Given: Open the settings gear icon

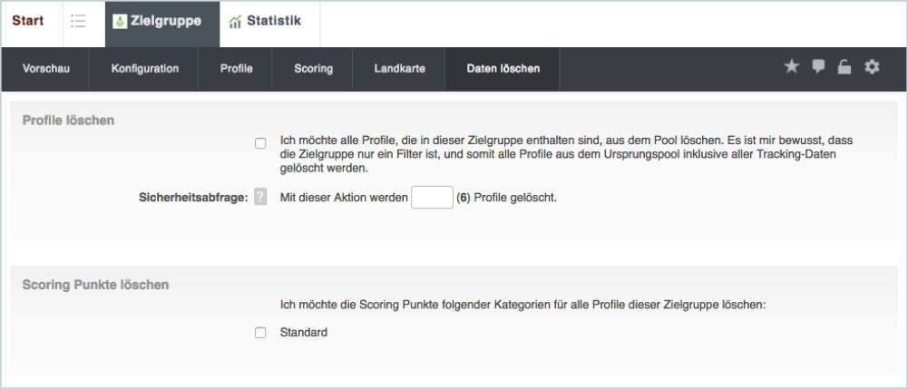Looking at the screenshot, I should tap(872, 67).
